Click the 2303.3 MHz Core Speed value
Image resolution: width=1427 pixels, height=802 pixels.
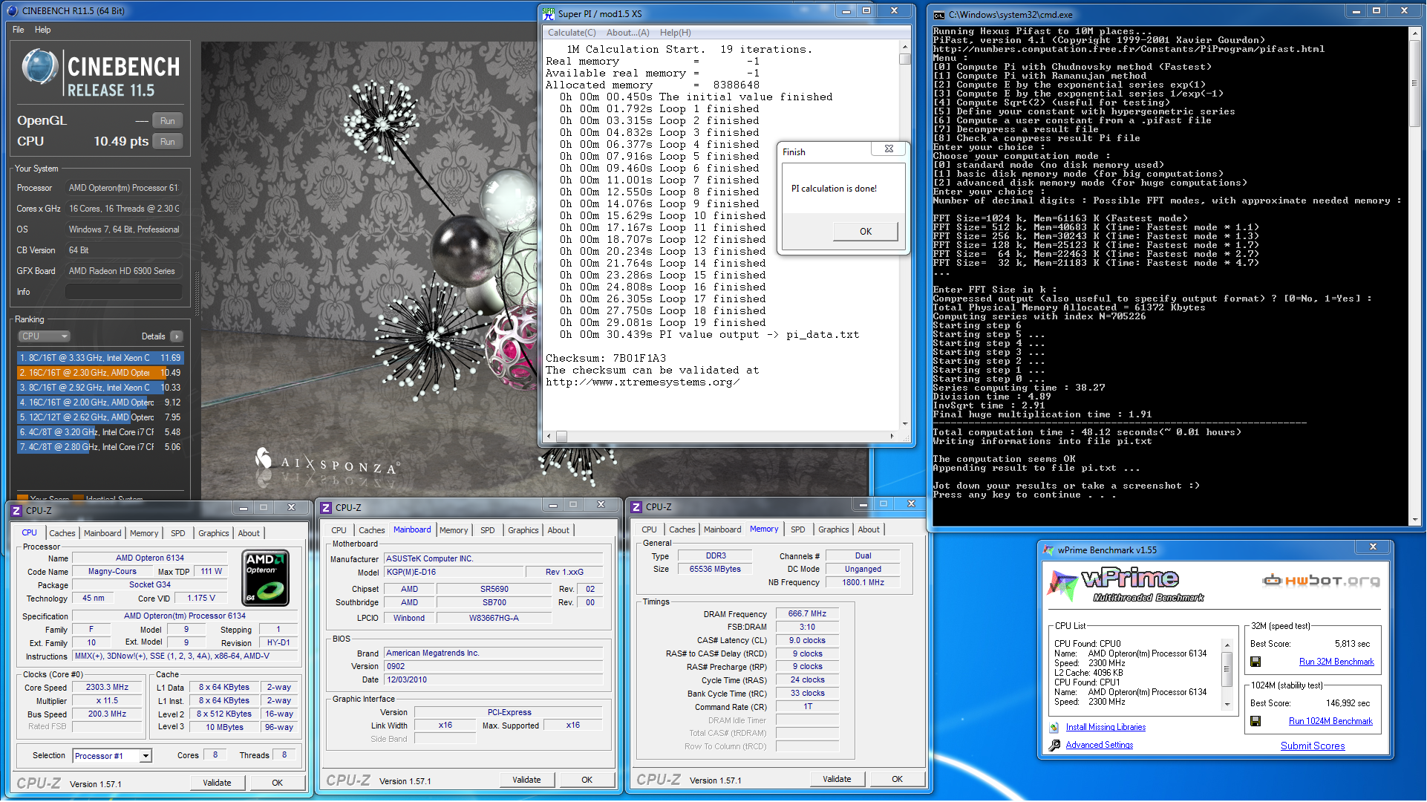[107, 688]
